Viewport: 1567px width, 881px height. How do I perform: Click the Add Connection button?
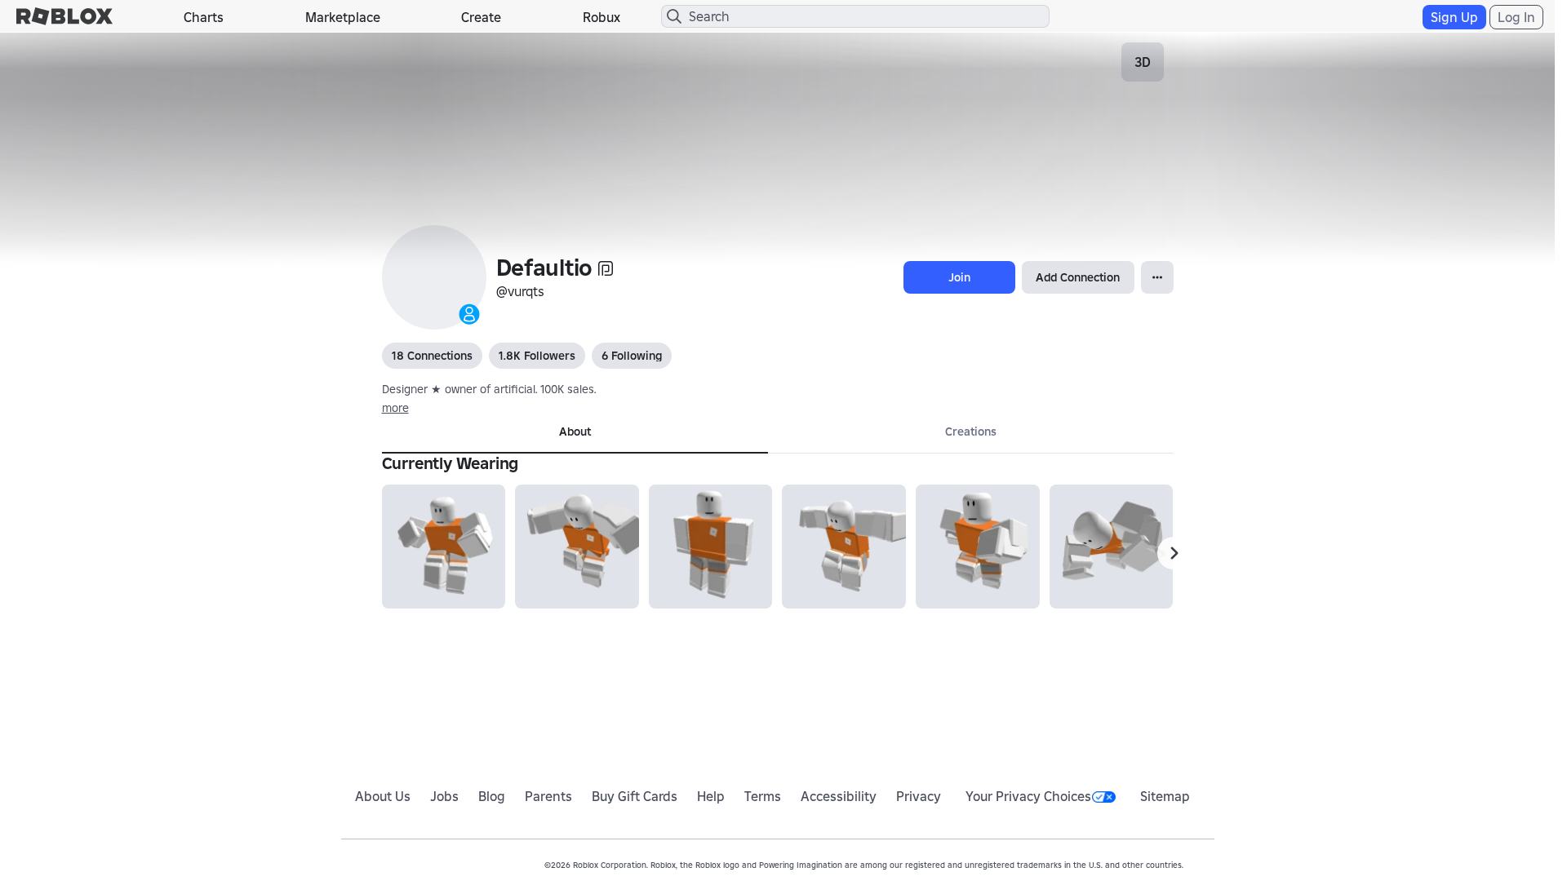(1077, 277)
